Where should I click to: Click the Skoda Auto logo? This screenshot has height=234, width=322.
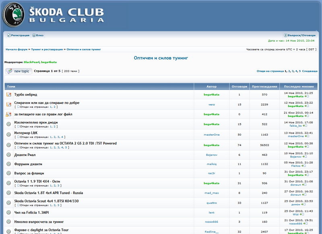click(x=14, y=15)
